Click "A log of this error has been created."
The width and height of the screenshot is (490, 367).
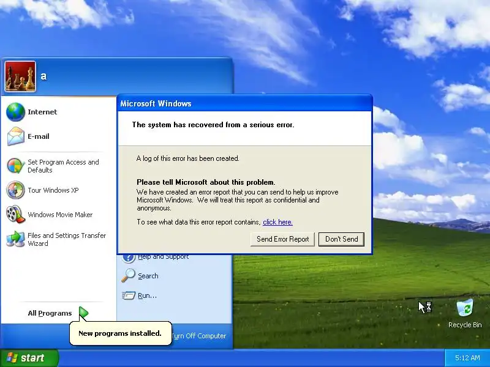[188, 158]
